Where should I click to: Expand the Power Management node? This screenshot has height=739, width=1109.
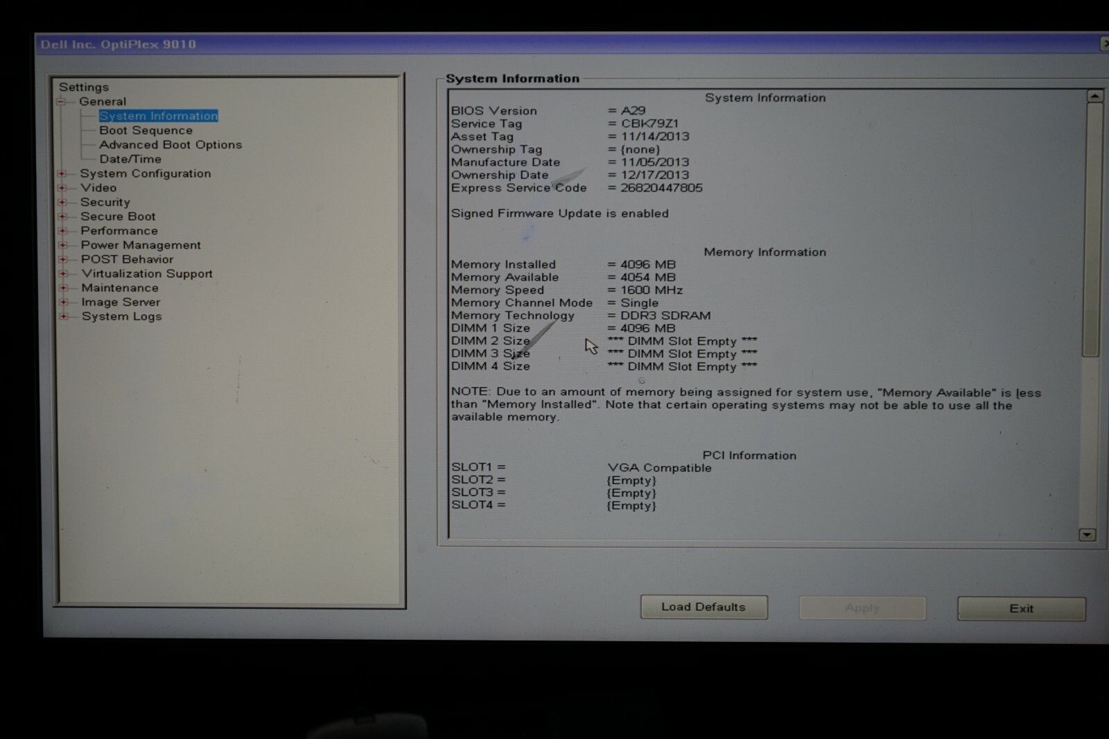(x=63, y=245)
